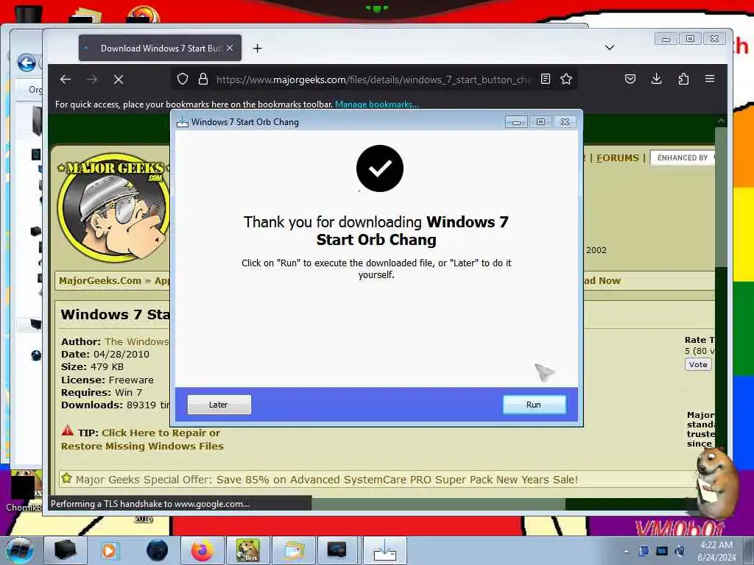Click the network monitor tray icon
The width and height of the screenshot is (754, 565).
coord(662,551)
